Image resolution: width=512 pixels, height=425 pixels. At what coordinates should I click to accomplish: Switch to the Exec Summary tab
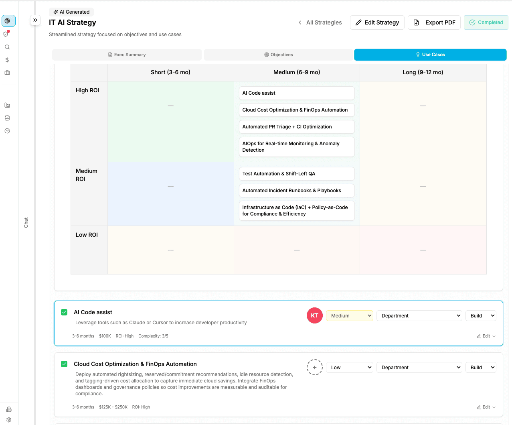pos(127,55)
